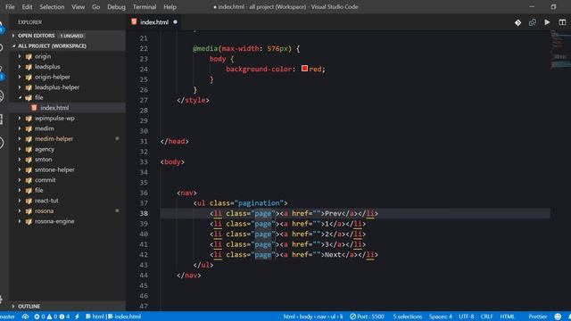The width and height of the screenshot is (571, 321).
Task: Click the git diamond icon in editor toolbar
Action: 517,22
